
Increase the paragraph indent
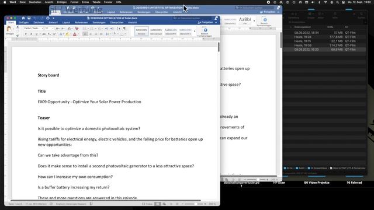112,29
